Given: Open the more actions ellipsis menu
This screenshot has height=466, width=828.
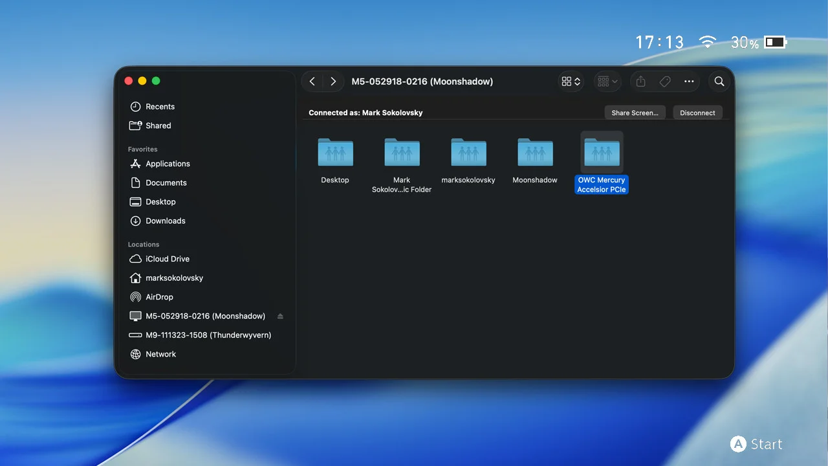Looking at the screenshot, I should 689,82.
